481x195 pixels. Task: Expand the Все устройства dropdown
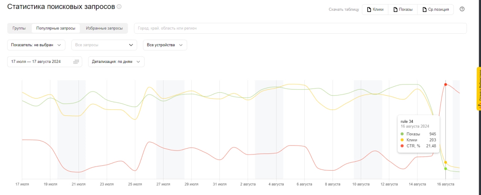click(x=165, y=45)
